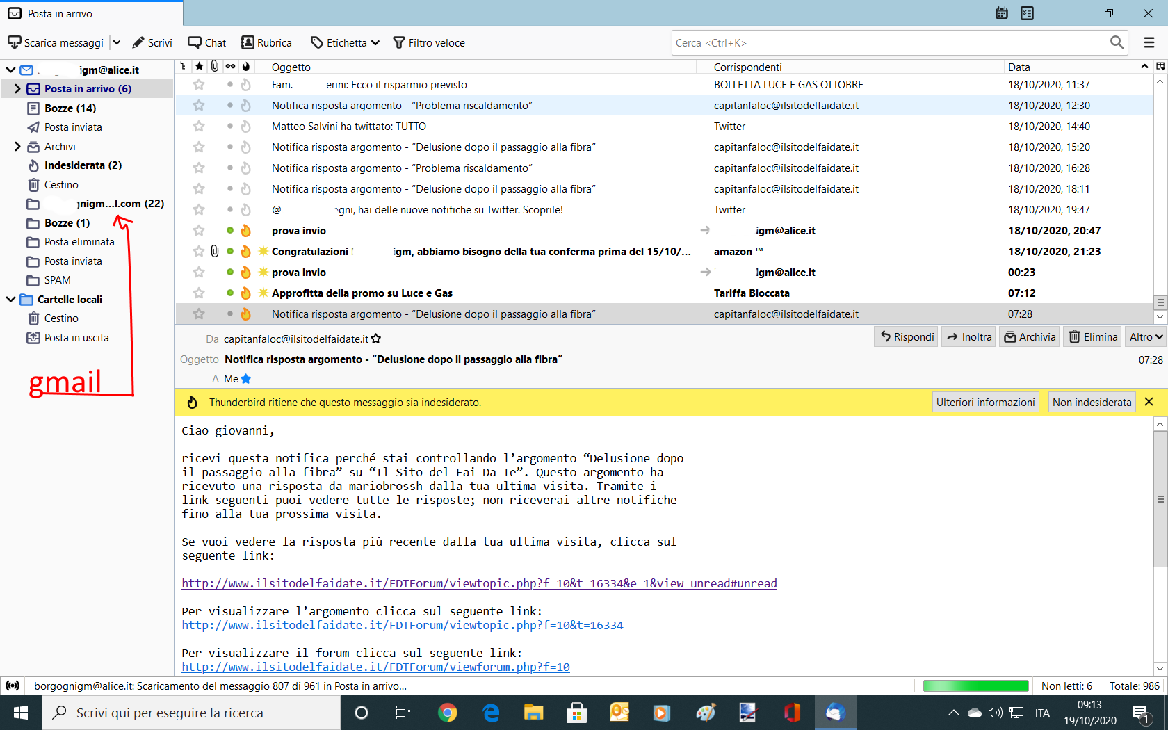Click the download progress bar
This screenshot has height=730, width=1168.
pyautogui.click(x=975, y=686)
